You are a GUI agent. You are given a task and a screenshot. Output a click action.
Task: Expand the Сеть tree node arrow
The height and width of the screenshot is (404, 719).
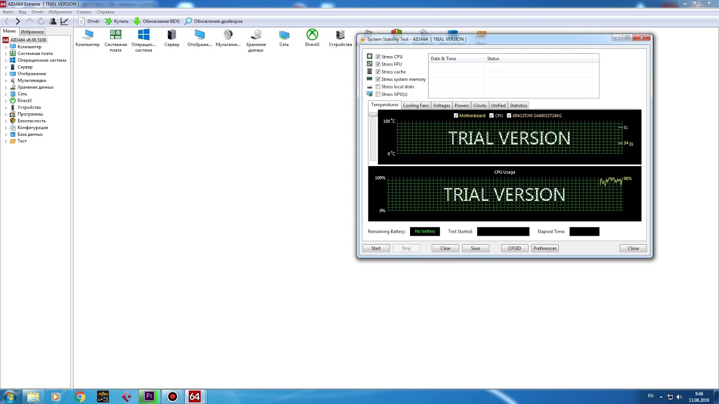point(6,94)
